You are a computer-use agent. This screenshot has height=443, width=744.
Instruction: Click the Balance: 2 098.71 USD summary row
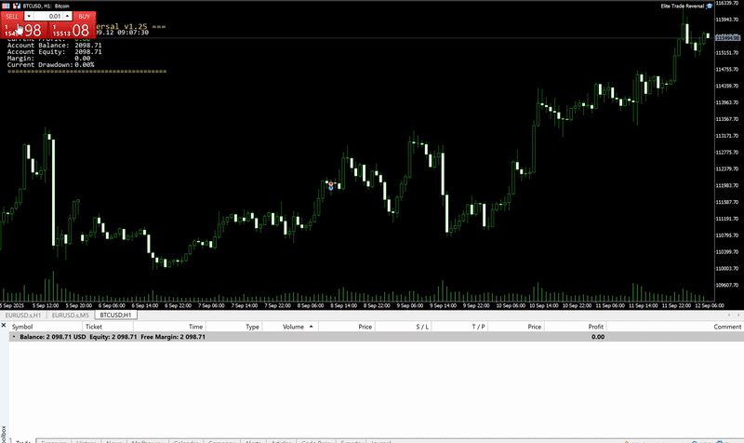pos(377,337)
